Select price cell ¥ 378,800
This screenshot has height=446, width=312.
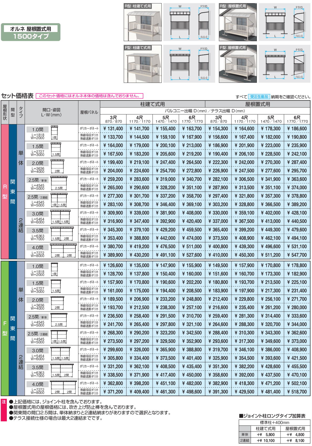click(x=297, y=196)
